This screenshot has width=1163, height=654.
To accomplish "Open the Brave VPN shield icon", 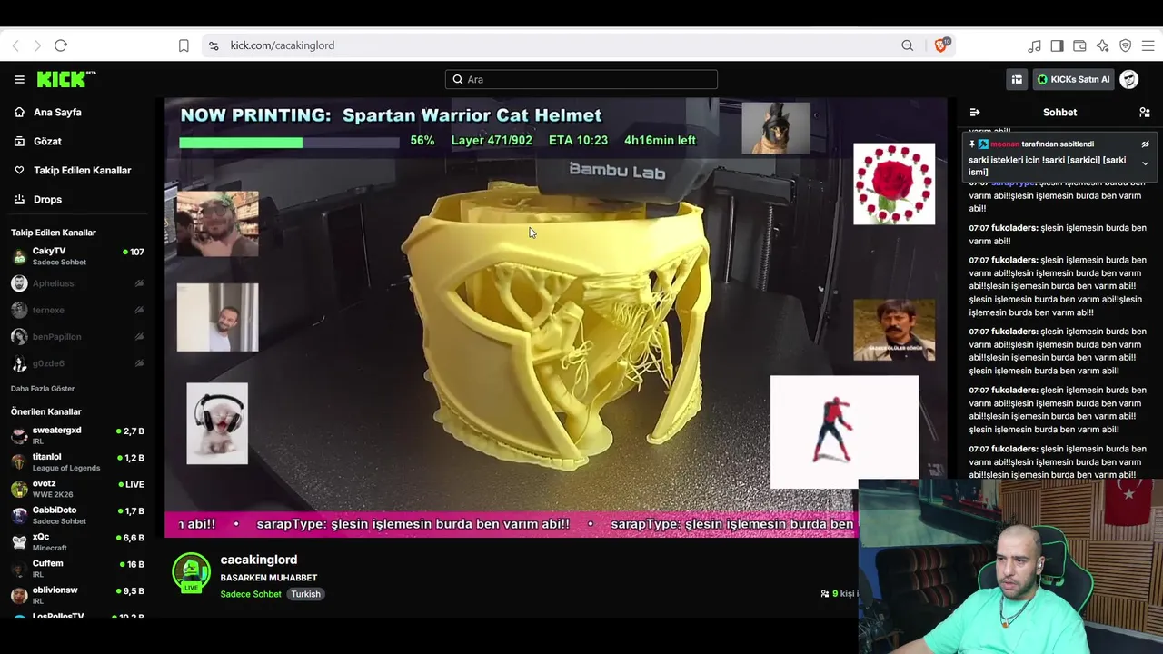I will click(1125, 45).
